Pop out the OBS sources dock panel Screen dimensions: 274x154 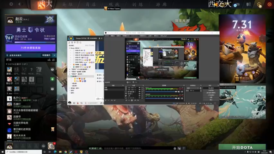[144, 85]
